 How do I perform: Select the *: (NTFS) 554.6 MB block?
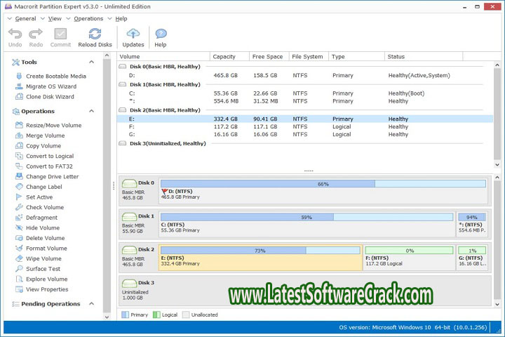[x=472, y=224]
